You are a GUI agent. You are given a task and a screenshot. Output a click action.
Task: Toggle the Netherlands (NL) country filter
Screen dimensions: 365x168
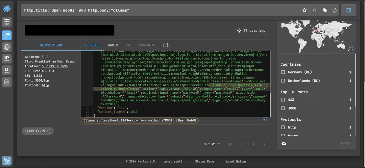click(283, 81)
